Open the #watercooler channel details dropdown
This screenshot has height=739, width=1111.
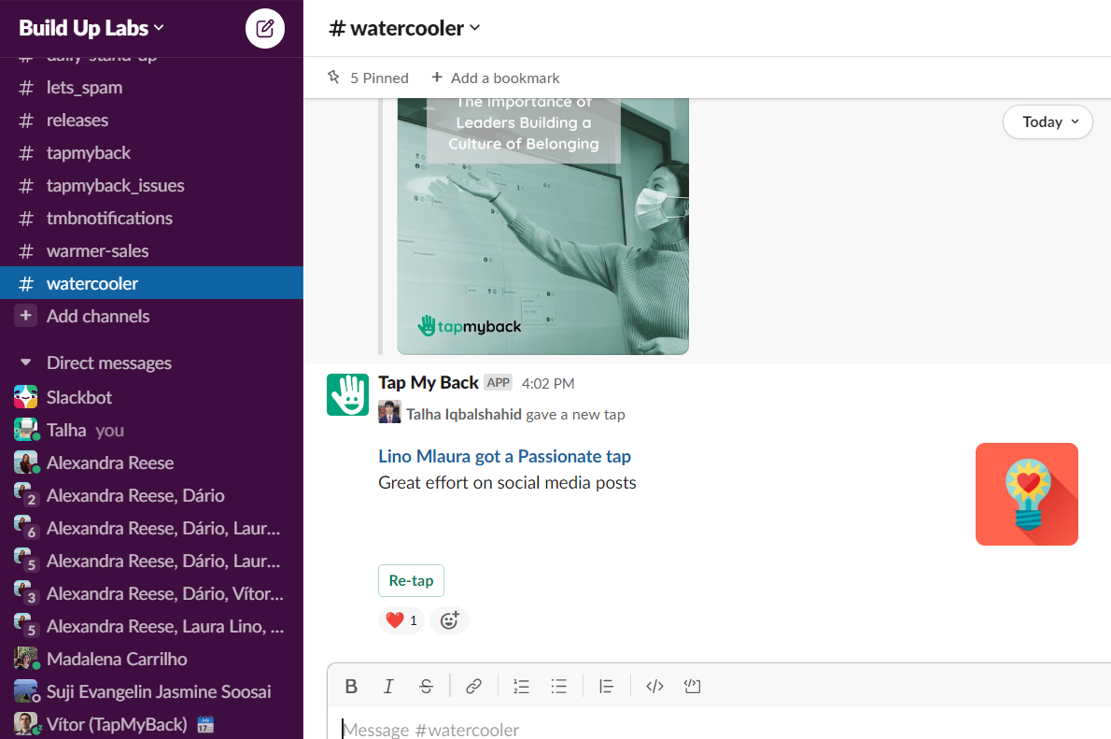point(405,28)
